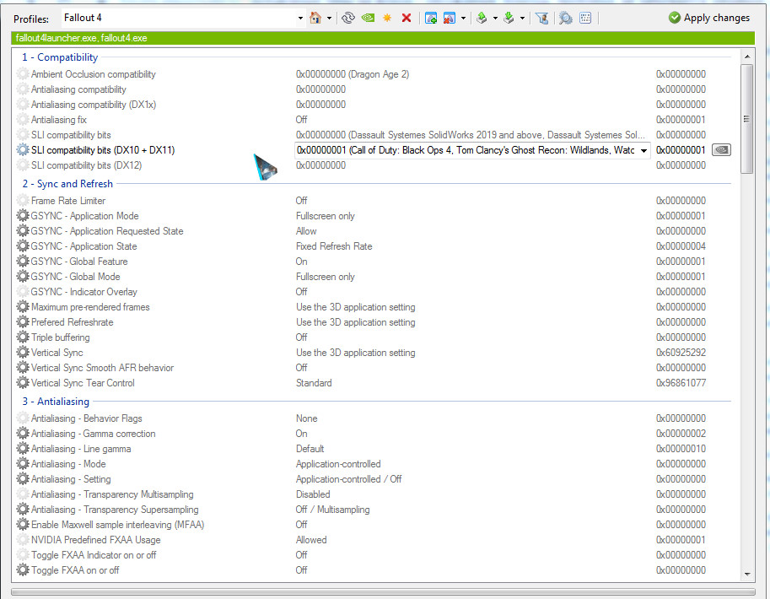Click the 2 - Sync and Refresh section header

tap(67, 184)
